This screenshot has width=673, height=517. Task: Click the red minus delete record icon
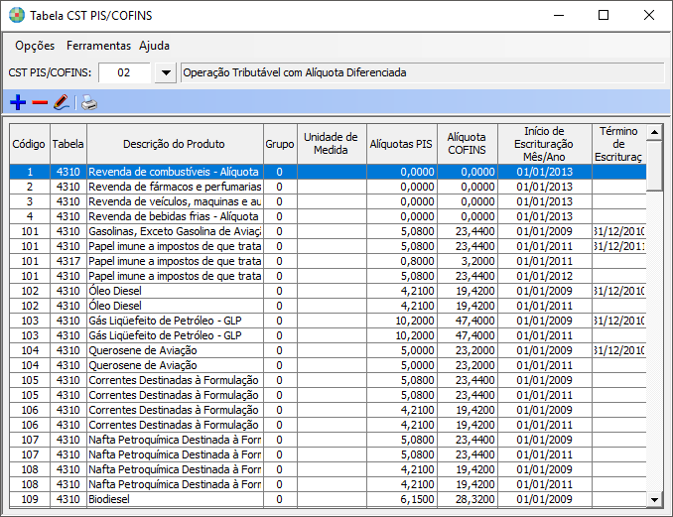[x=40, y=102]
